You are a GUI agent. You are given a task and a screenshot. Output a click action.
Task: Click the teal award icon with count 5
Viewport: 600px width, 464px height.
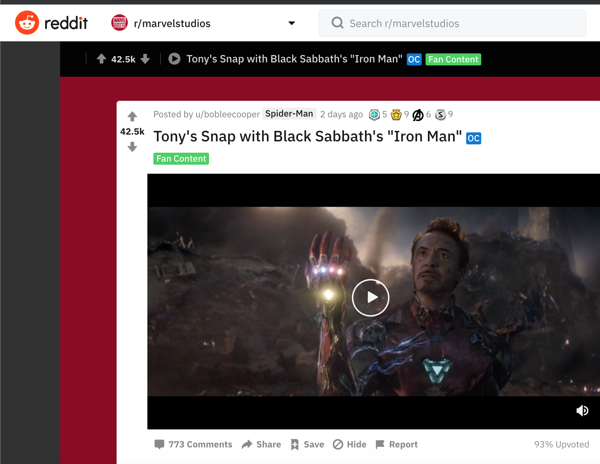pyautogui.click(x=374, y=114)
